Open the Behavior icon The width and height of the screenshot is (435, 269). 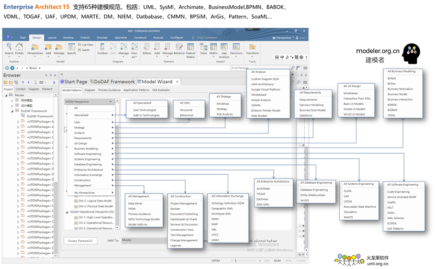[x=179, y=49]
